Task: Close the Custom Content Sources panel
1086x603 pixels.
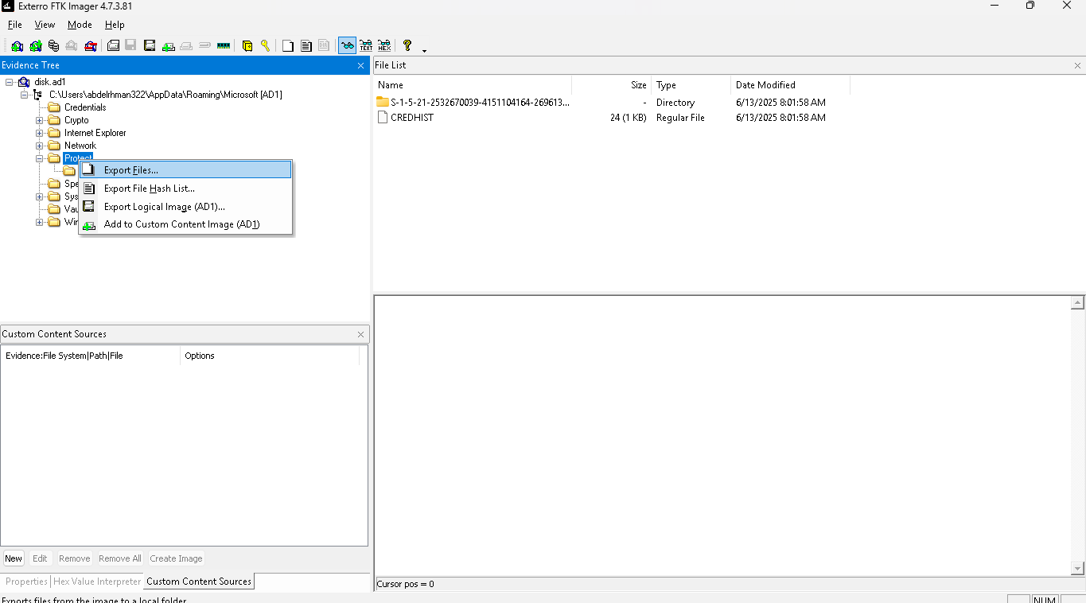Action: (361, 334)
